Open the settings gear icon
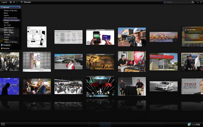The height and width of the screenshot is (127, 203). pos(10,2)
